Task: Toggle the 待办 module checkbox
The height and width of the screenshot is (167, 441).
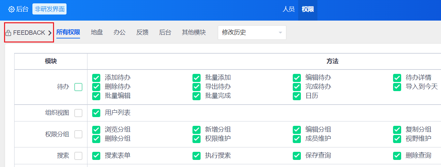Action: click(x=78, y=87)
